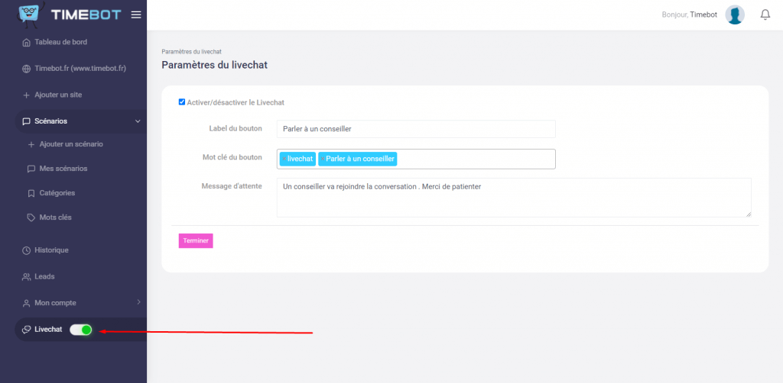
Task: Click the bookmark icon beside Catégories
Action: point(31,193)
